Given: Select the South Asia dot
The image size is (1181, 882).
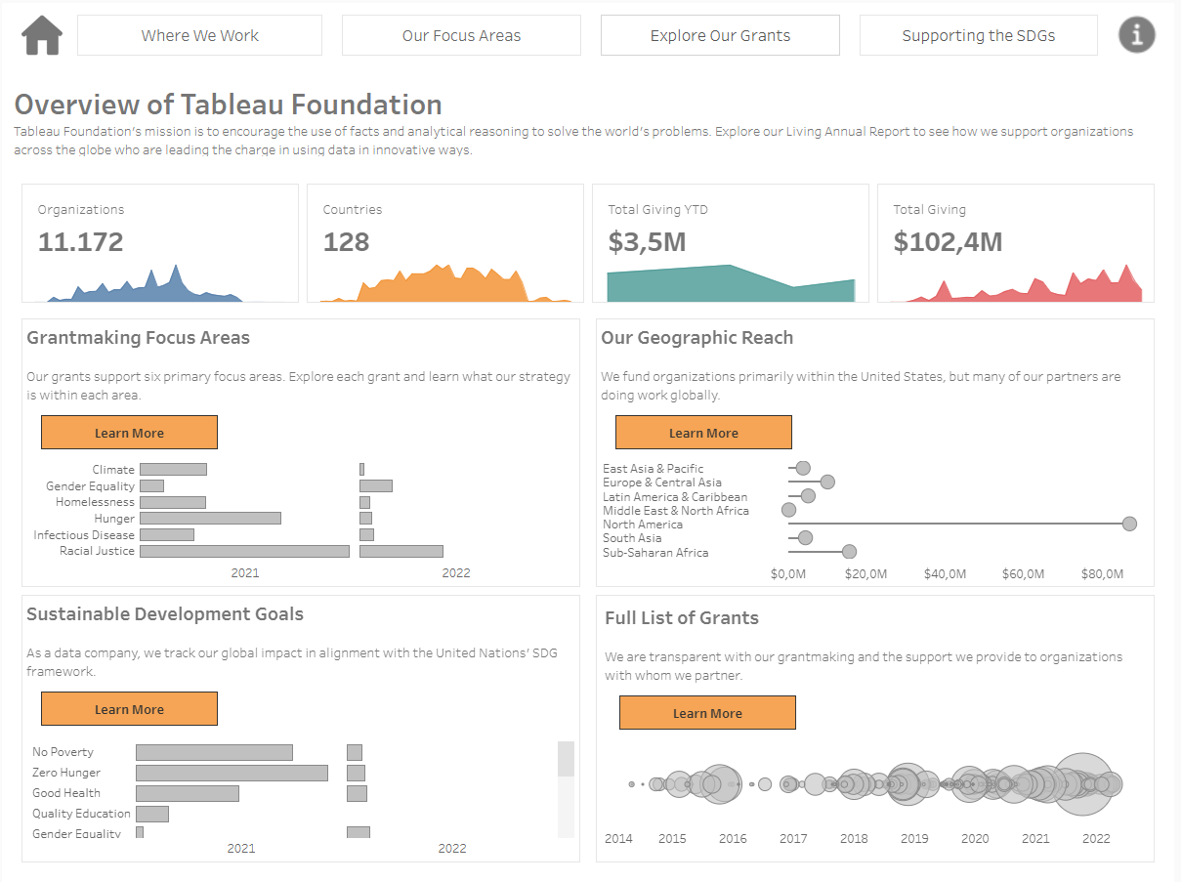Looking at the screenshot, I should point(805,537).
